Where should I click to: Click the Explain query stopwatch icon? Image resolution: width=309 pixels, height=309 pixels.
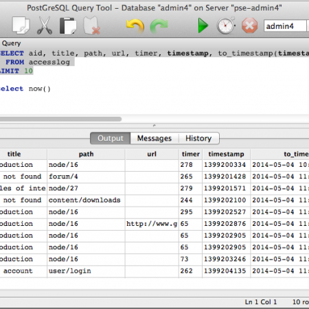tap(226, 25)
